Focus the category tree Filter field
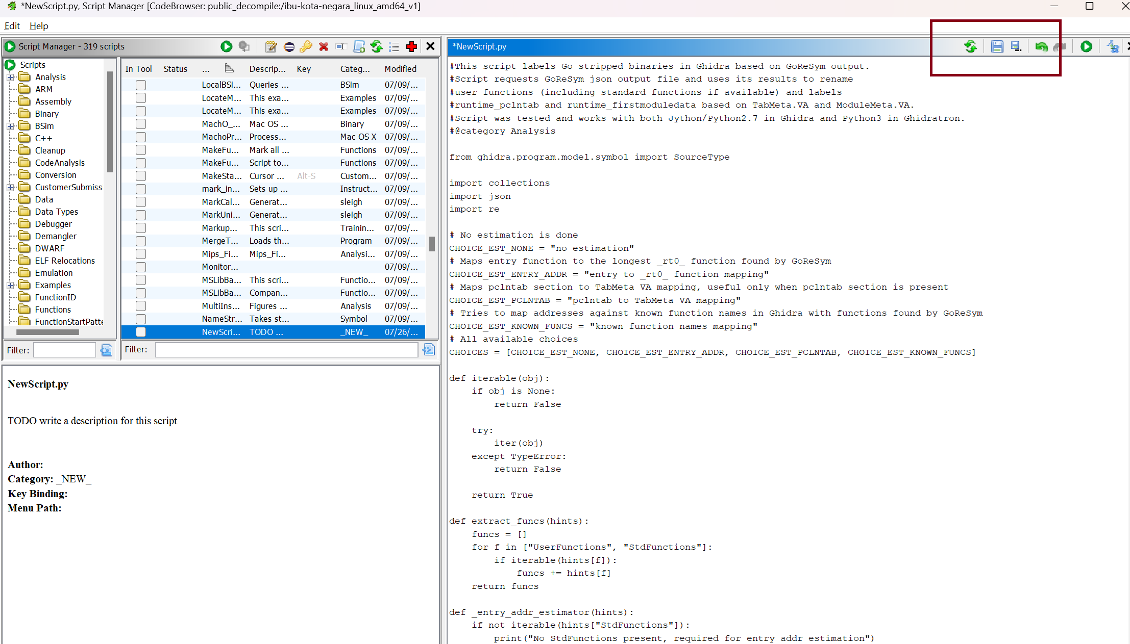Image resolution: width=1130 pixels, height=644 pixels. coord(65,350)
